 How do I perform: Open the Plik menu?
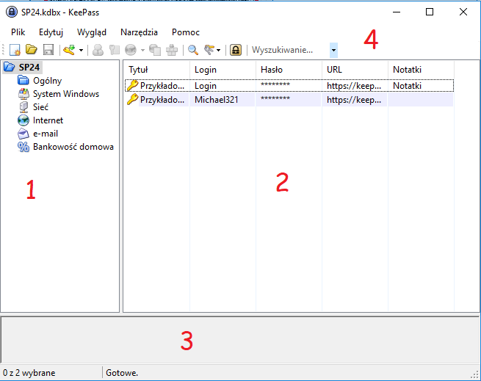click(x=18, y=32)
